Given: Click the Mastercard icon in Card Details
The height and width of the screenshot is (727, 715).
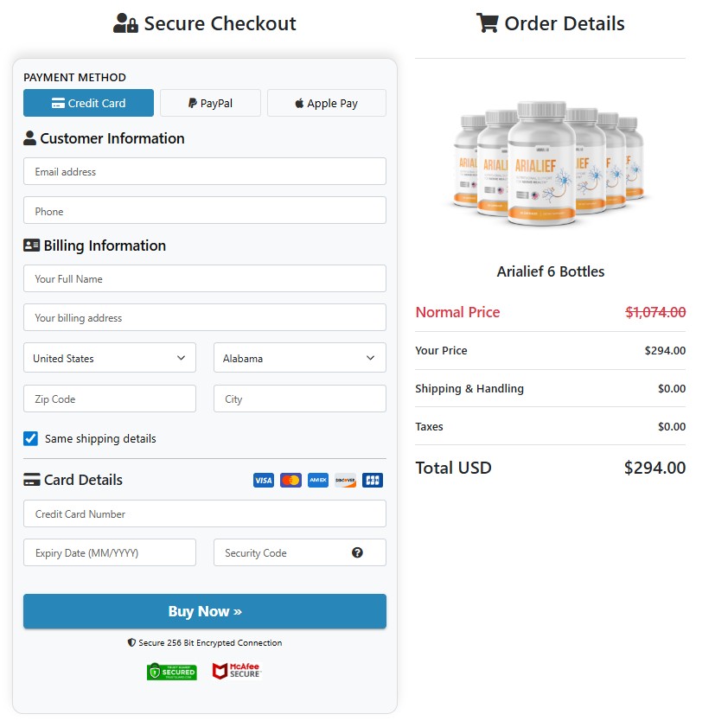Looking at the screenshot, I should [290, 480].
